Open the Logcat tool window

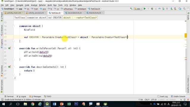21,96
